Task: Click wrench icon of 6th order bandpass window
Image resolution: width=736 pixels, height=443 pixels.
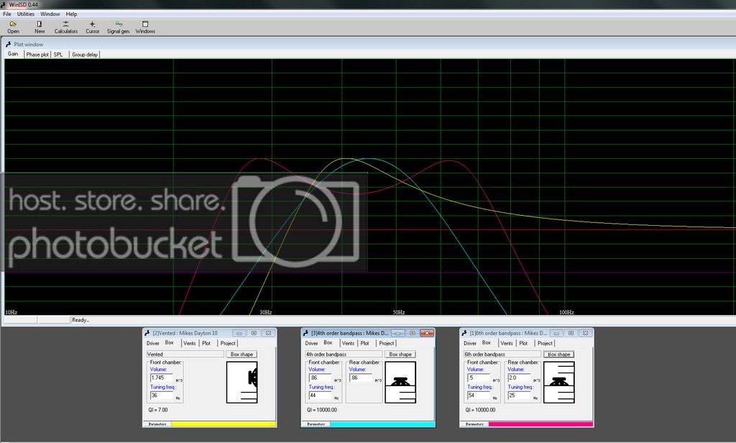Action: click(464, 333)
